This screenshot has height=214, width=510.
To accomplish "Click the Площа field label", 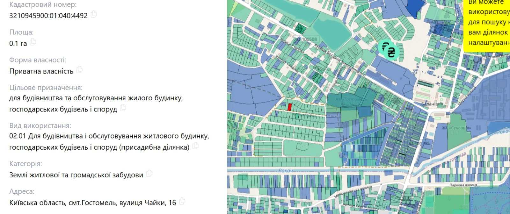I will tap(21, 32).
